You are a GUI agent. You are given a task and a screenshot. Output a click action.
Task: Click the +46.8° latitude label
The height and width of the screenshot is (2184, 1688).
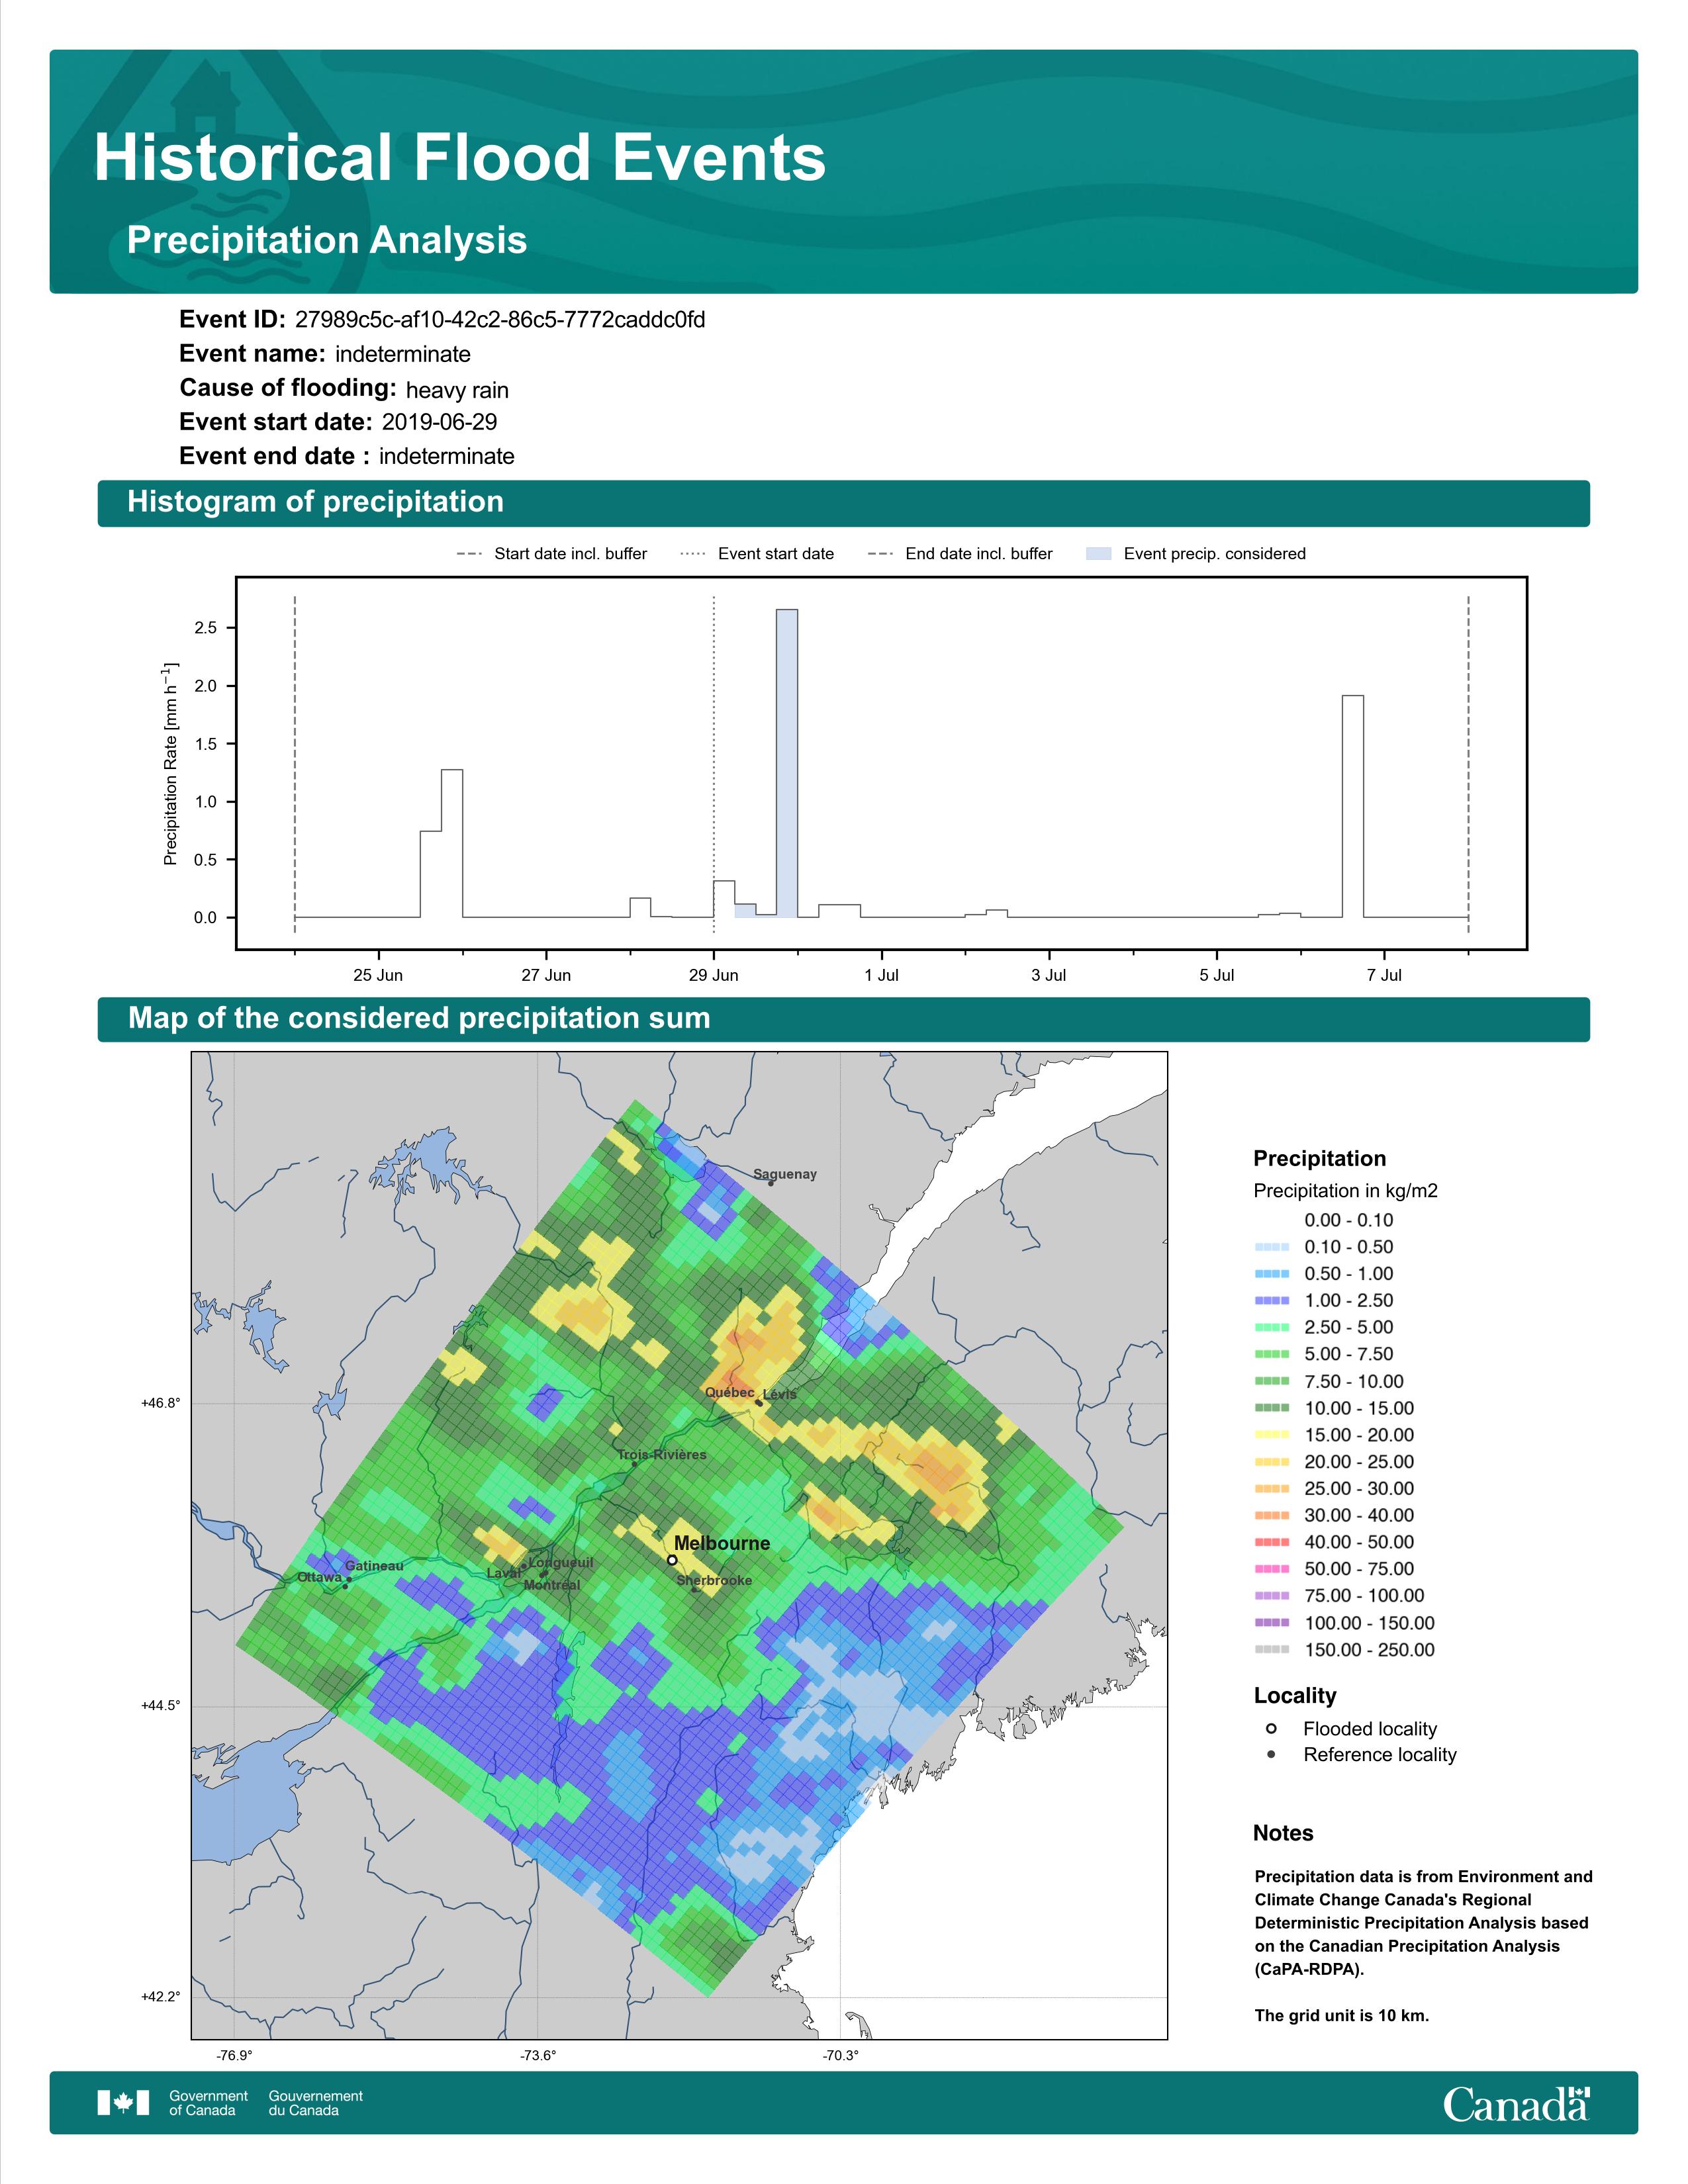161,1403
